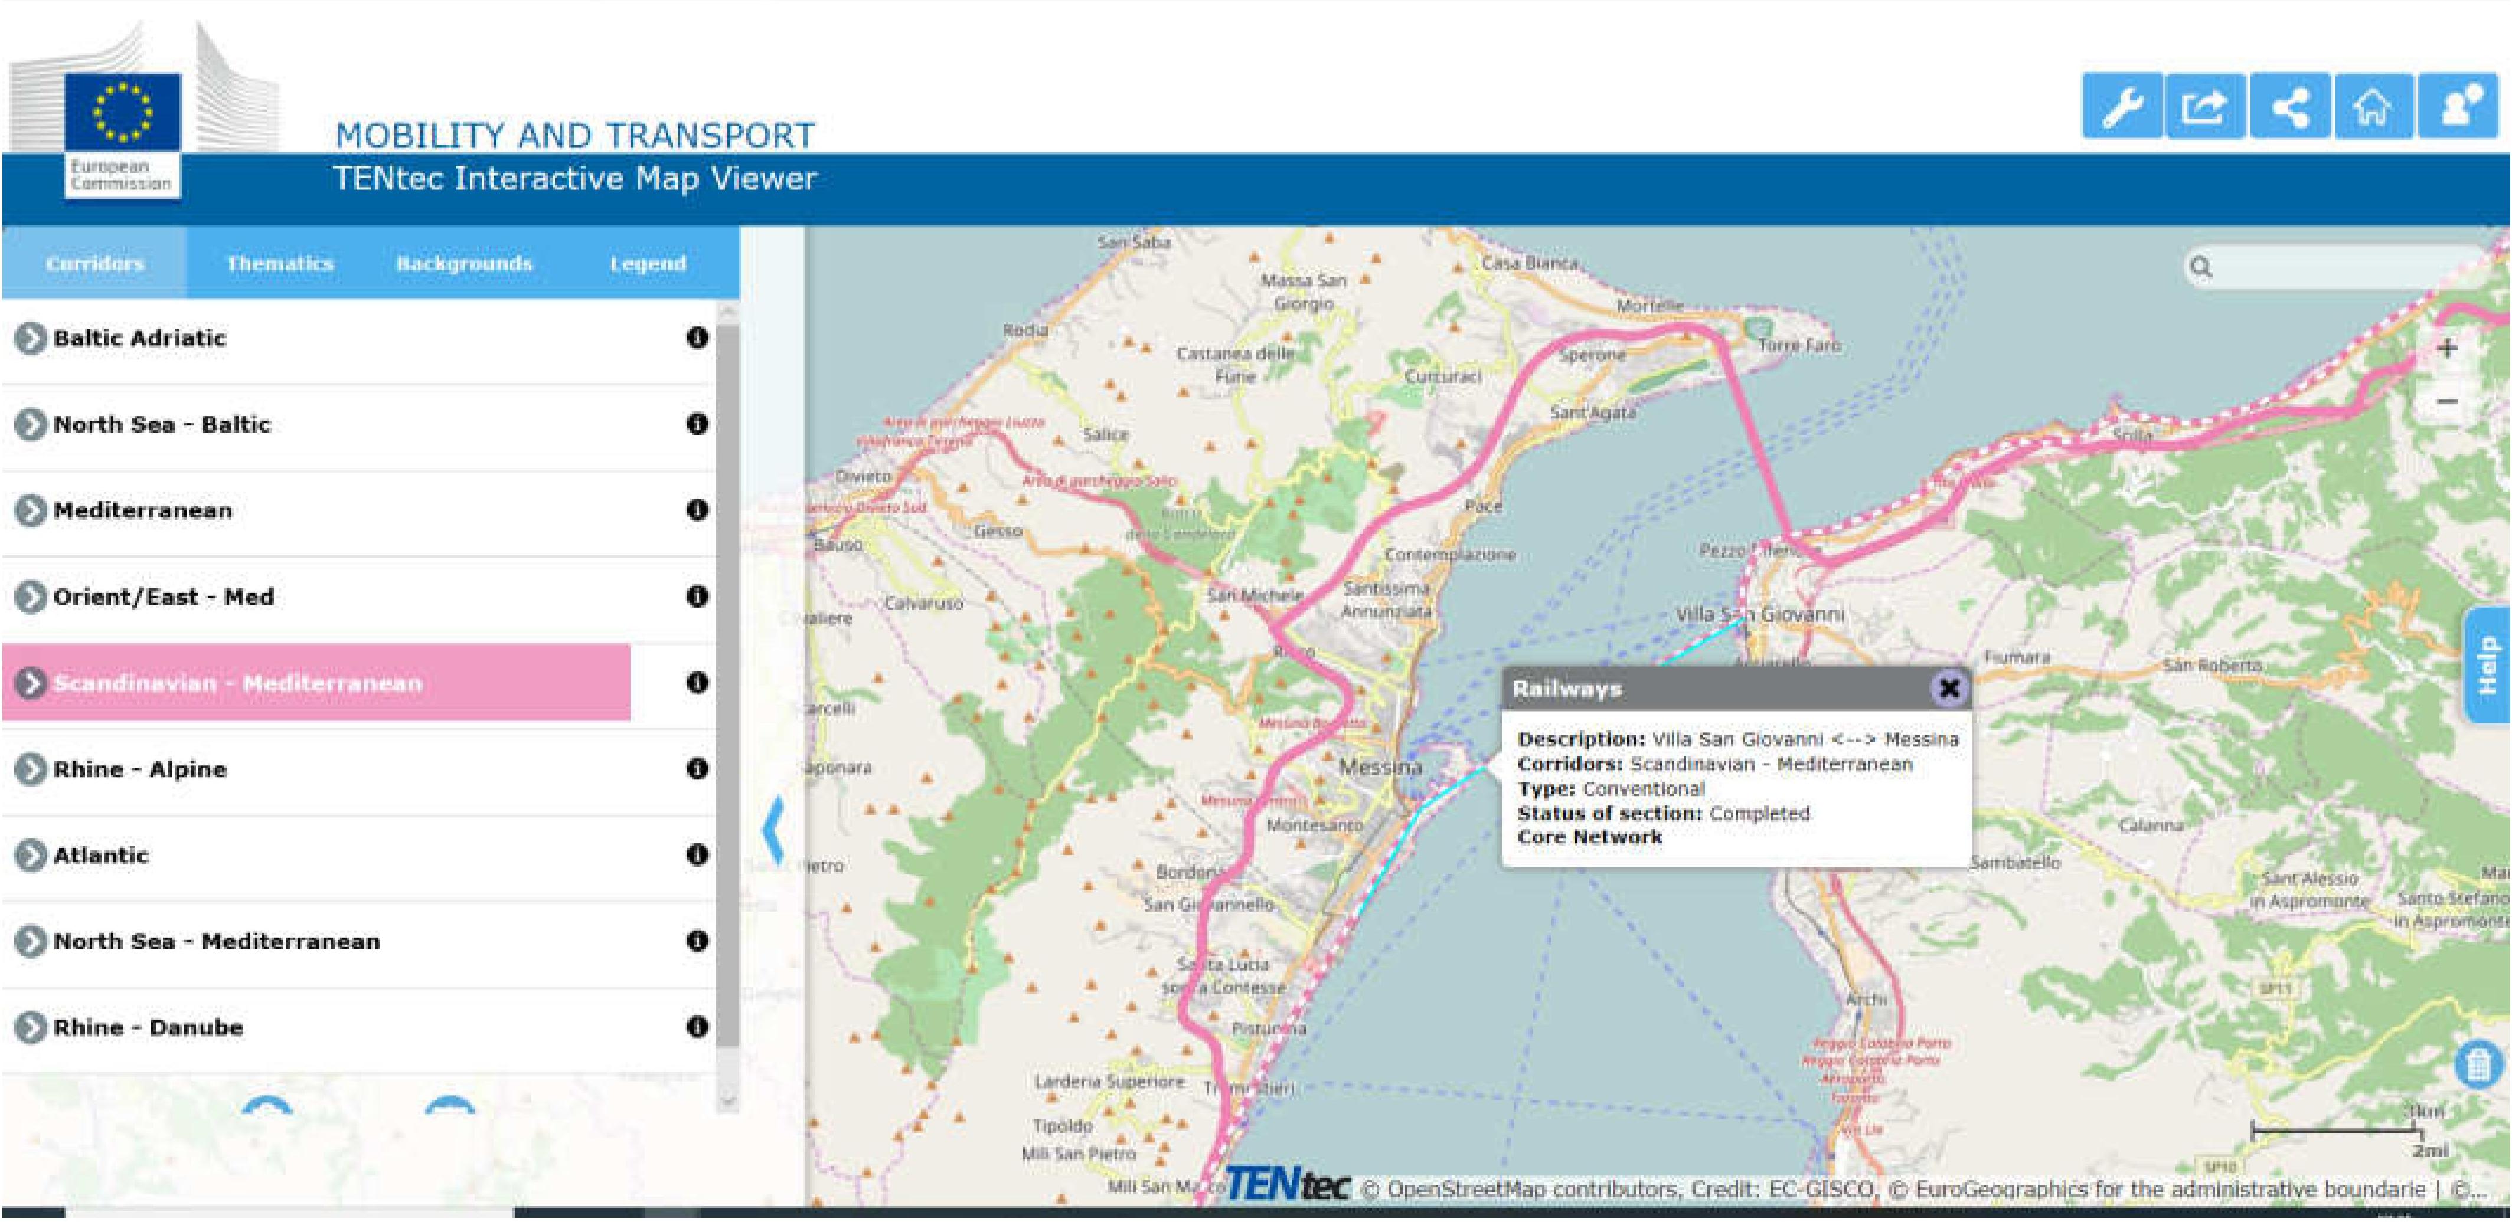Switch to the Legend tab
This screenshot has width=2512, height=1222.
point(648,263)
